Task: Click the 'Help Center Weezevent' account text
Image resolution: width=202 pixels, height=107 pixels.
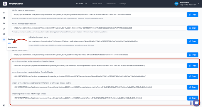Action: [188, 5]
